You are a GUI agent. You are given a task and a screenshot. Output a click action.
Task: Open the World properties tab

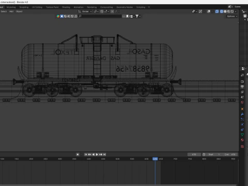pyautogui.click(x=242, y=102)
